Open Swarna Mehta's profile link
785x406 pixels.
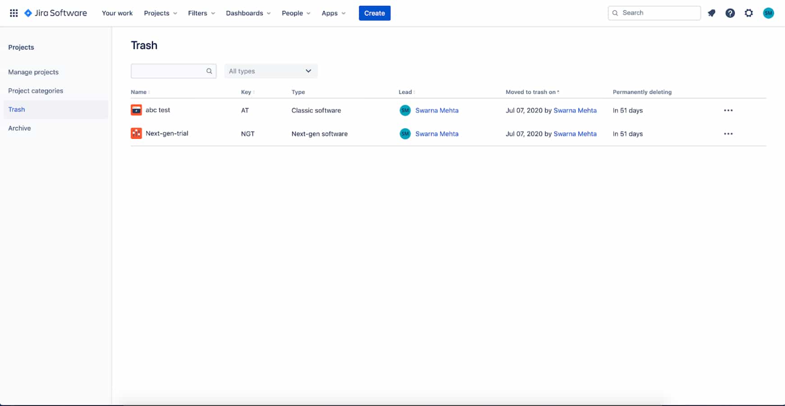[x=437, y=110]
